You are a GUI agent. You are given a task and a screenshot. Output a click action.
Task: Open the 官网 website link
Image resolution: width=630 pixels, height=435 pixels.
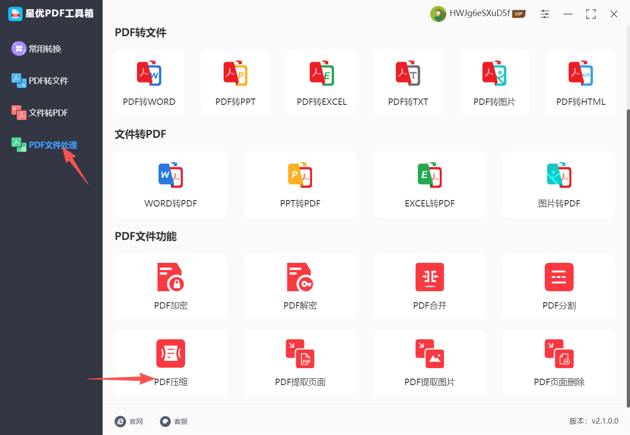point(129,421)
